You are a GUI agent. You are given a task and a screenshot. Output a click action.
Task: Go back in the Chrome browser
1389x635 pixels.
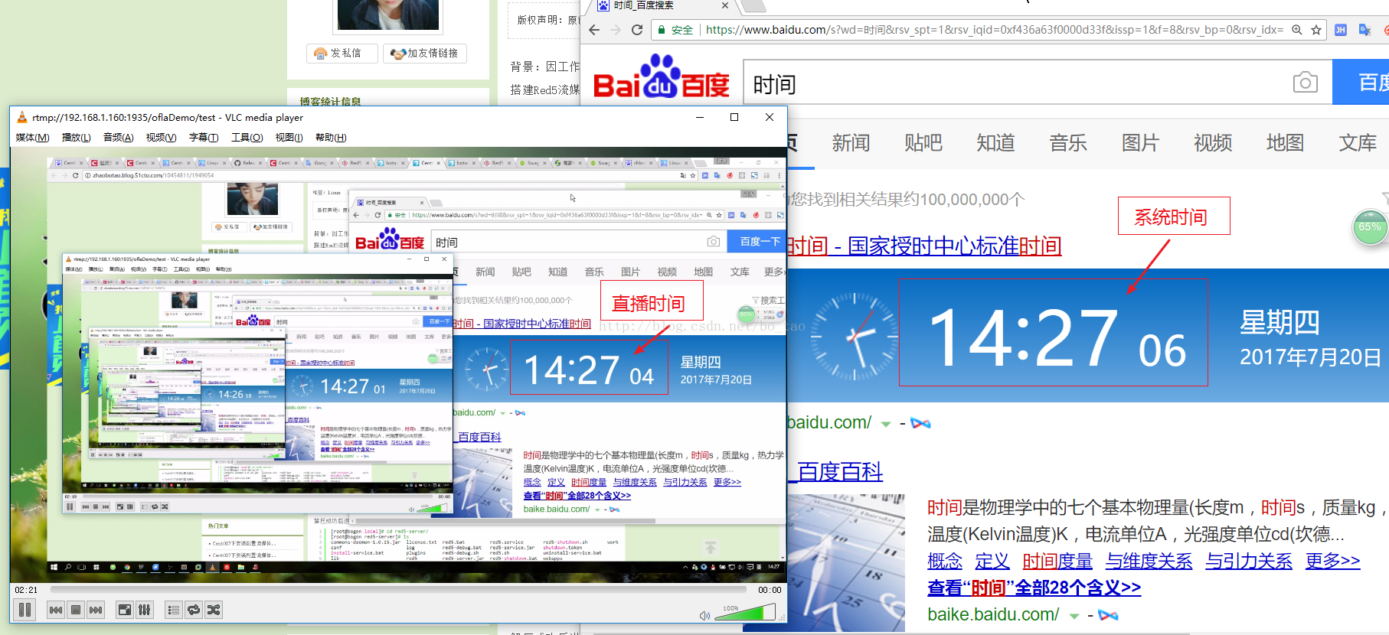pyautogui.click(x=594, y=30)
